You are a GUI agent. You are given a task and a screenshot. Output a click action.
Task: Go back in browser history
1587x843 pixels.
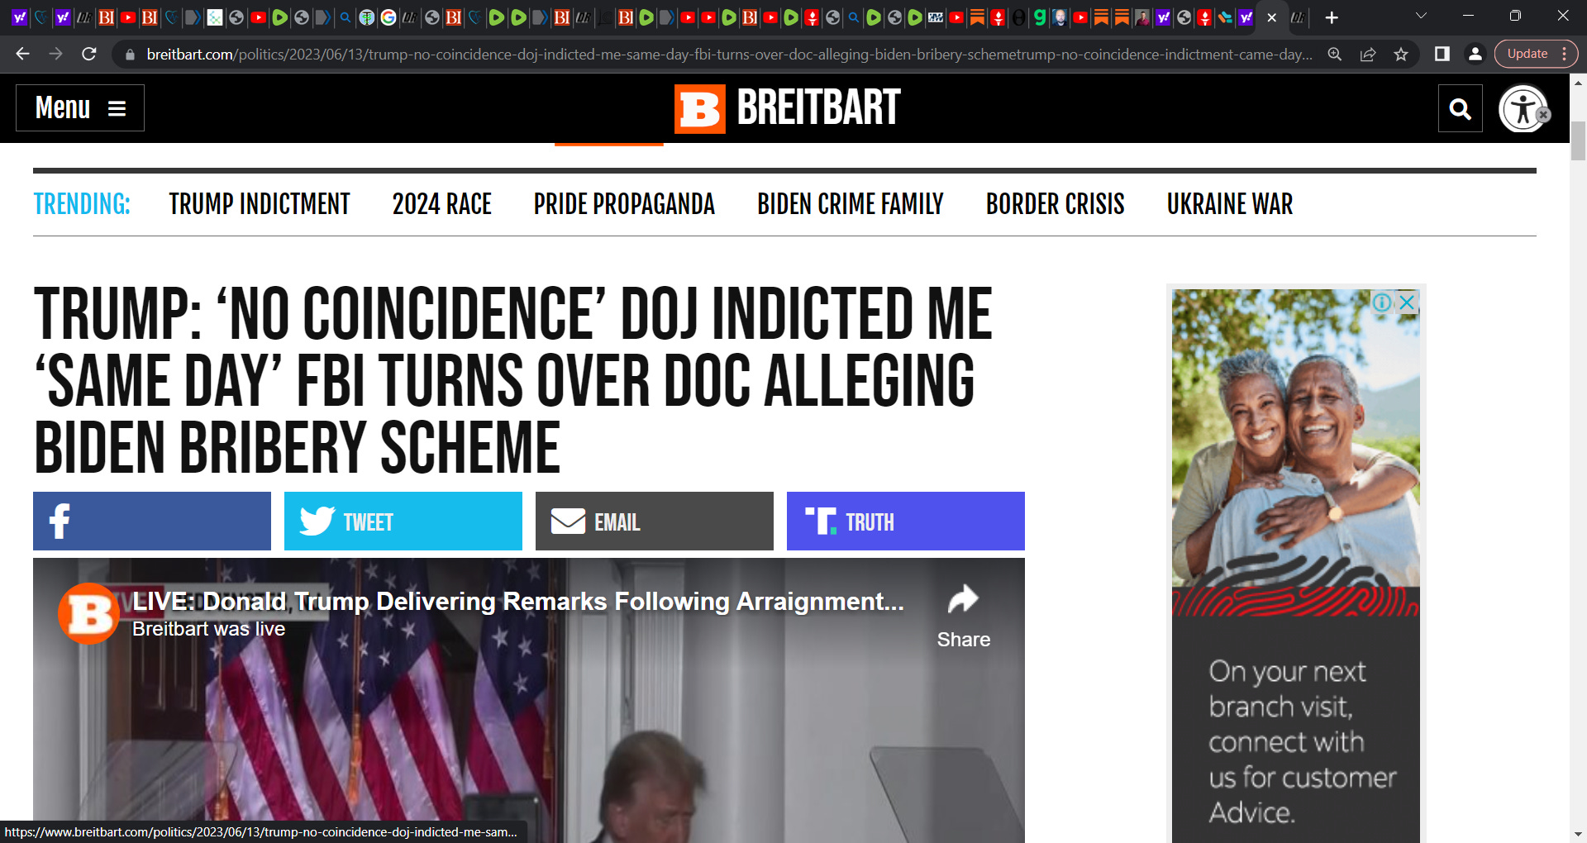[x=22, y=54]
